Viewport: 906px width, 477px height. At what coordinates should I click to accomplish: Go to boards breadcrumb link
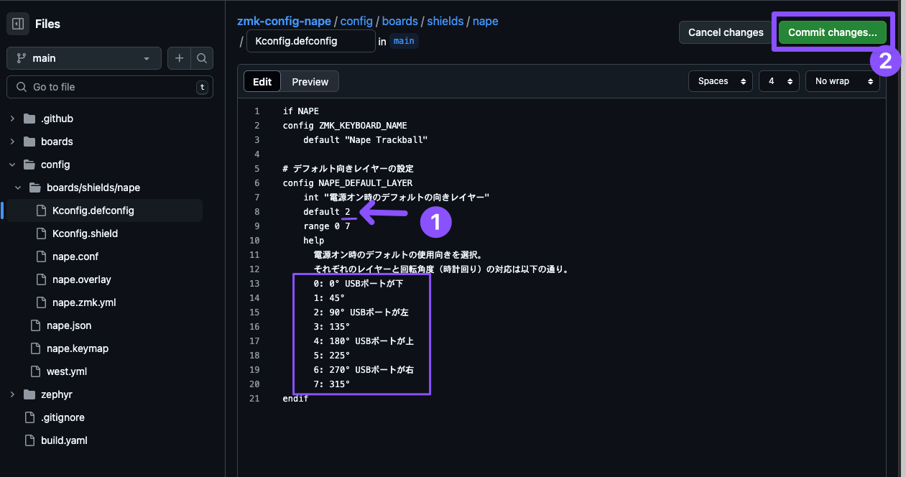[x=400, y=21]
